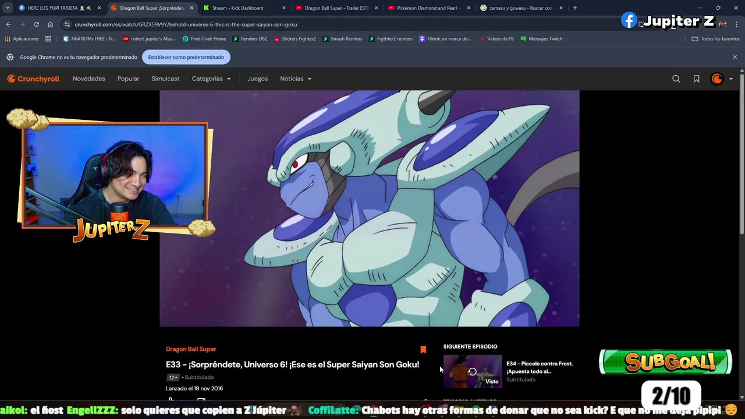Open the Crunchyroll home logo
Screen dimensions: 745x419
33,79
